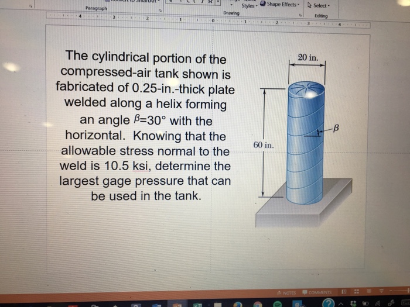The image size is (410, 307).
Task: Open the Shape Effects dropdown
Action: coord(280,5)
